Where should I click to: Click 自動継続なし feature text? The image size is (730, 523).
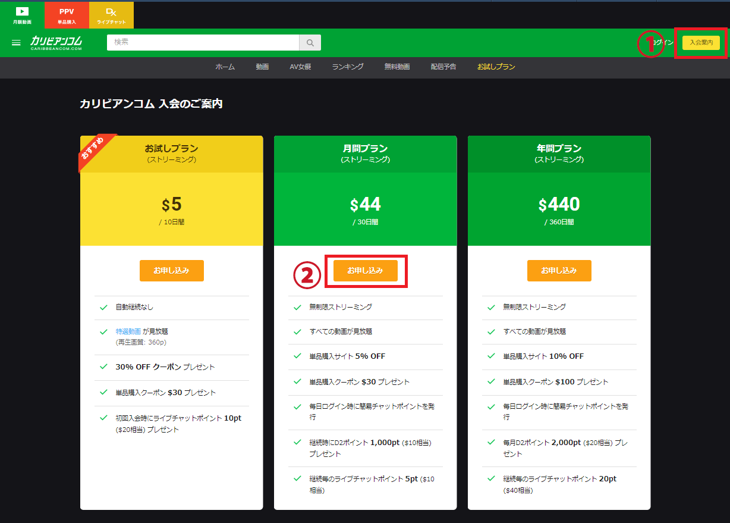134,308
